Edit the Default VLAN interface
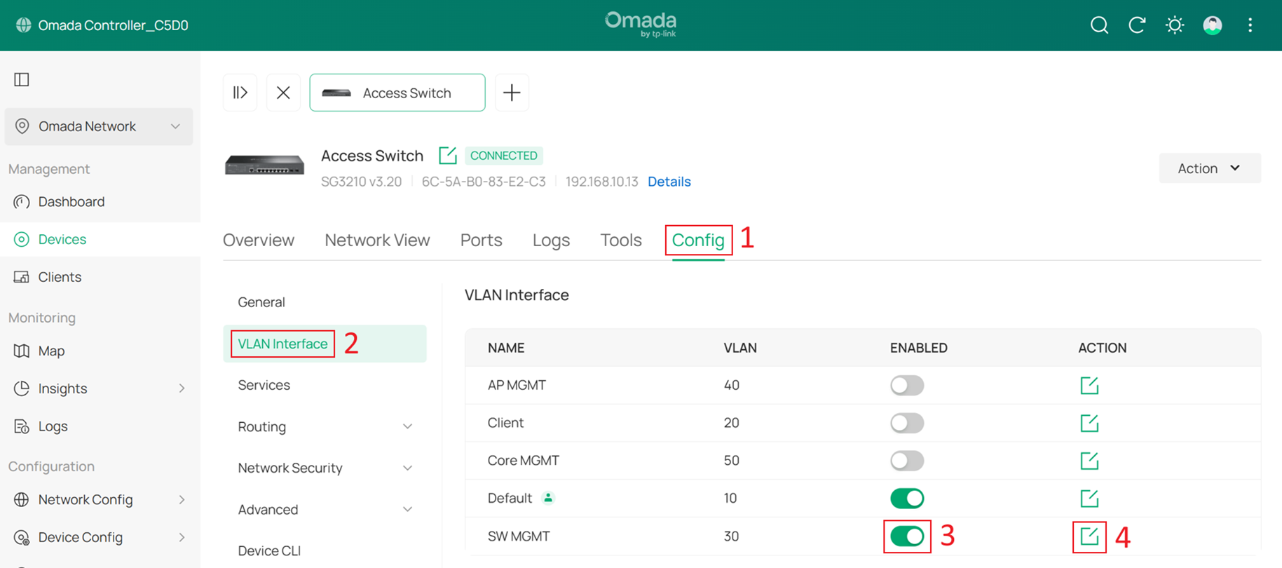Image resolution: width=1282 pixels, height=568 pixels. point(1089,498)
